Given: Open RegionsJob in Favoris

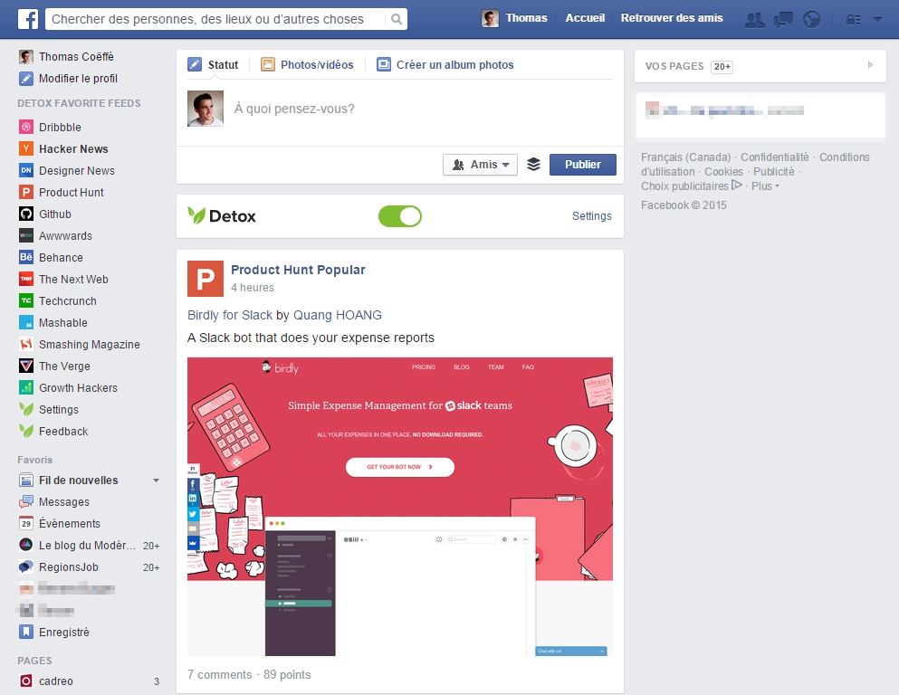Looking at the screenshot, I should [x=69, y=567].
